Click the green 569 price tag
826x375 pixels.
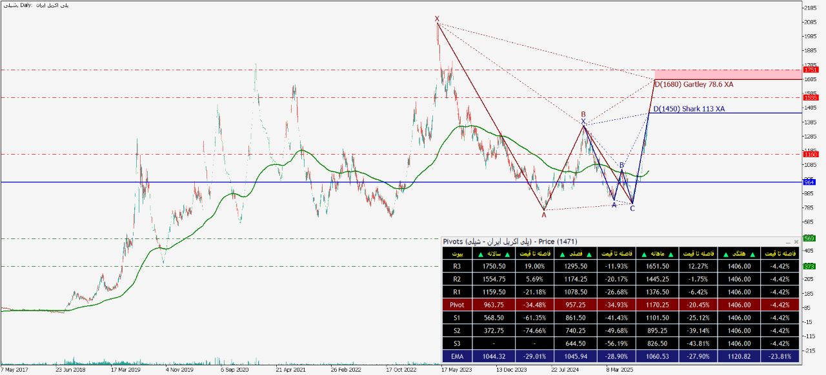pos(809,238)
